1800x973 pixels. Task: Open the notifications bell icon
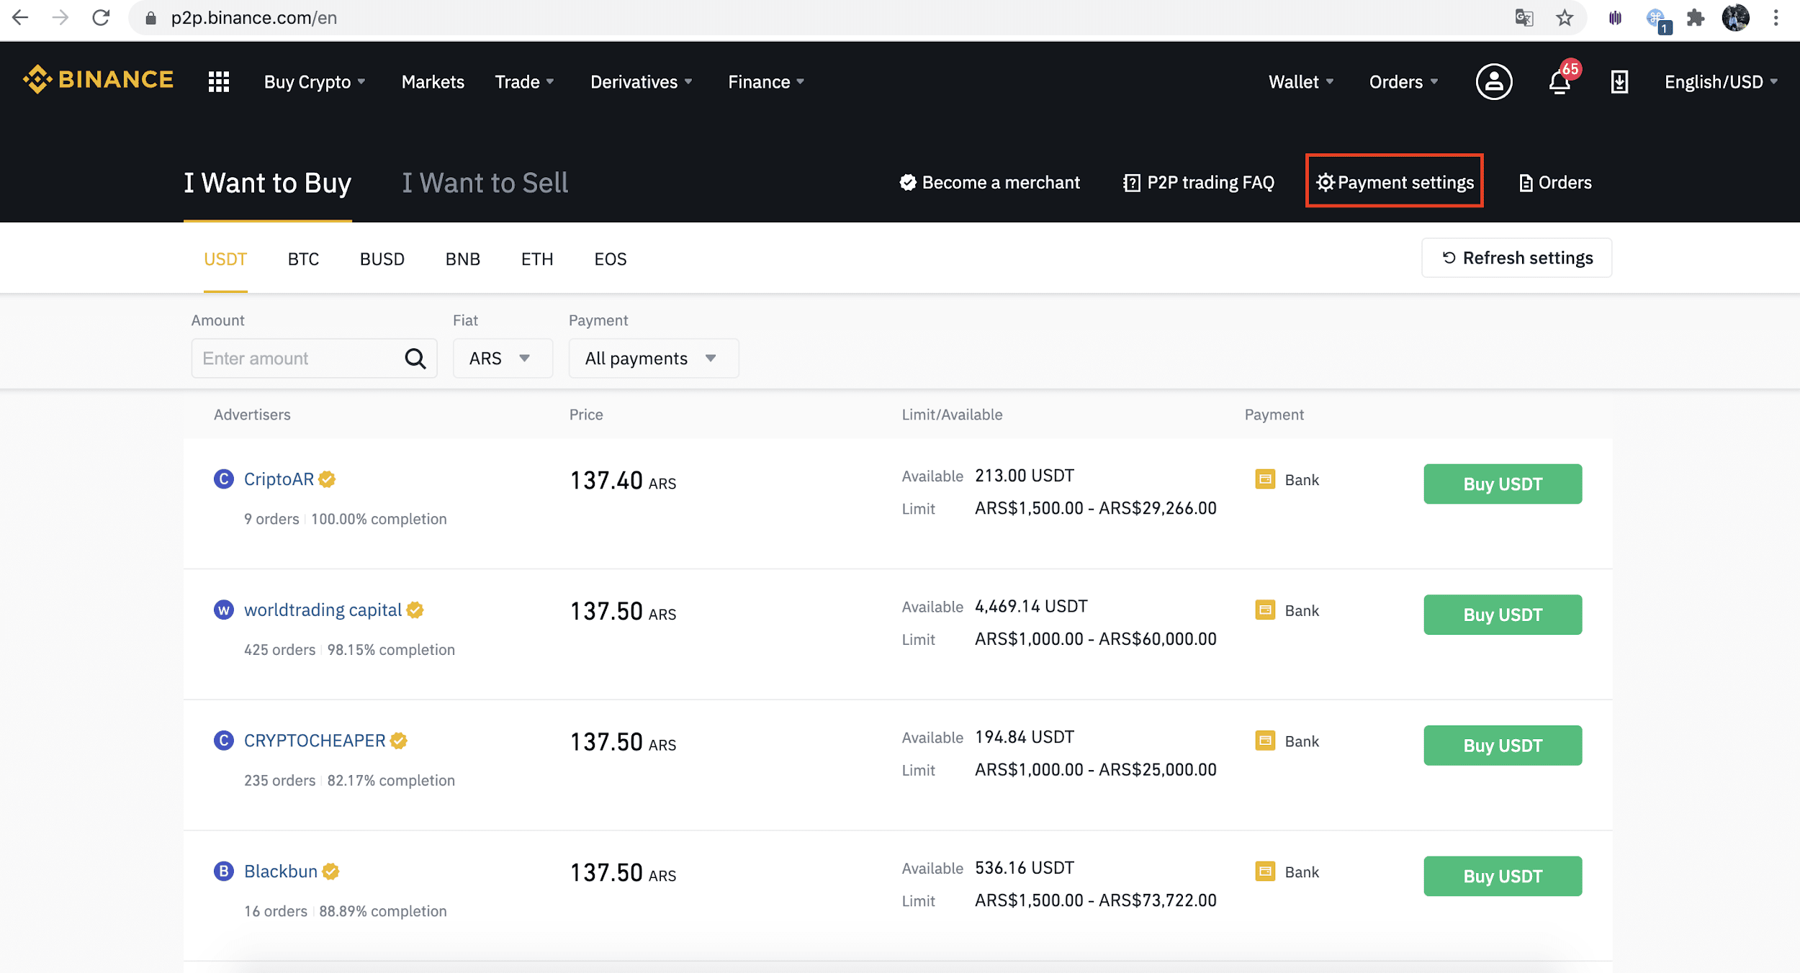point(1560,82)
